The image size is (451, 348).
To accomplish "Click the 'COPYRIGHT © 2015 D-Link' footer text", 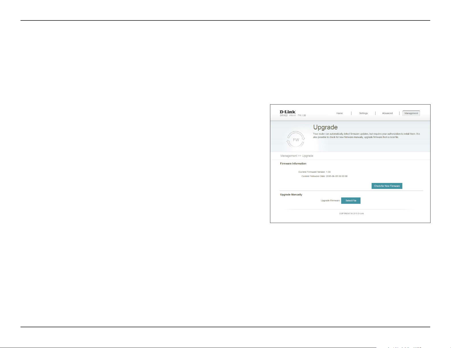I will pyautogui.click(x=351, y=213).
